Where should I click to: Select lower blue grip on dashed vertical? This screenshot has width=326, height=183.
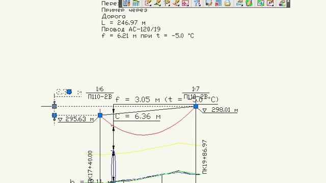(x=55, y=115)
